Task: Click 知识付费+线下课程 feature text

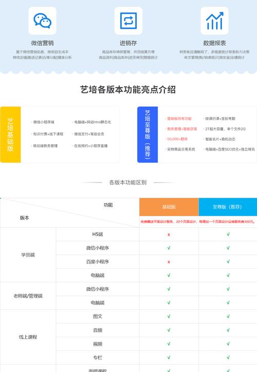Action: coord(47,134)
